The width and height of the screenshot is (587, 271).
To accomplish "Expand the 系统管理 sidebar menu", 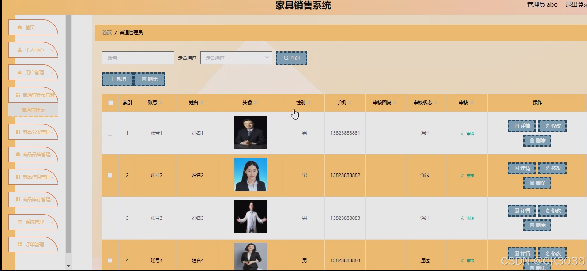I will 33,222.
